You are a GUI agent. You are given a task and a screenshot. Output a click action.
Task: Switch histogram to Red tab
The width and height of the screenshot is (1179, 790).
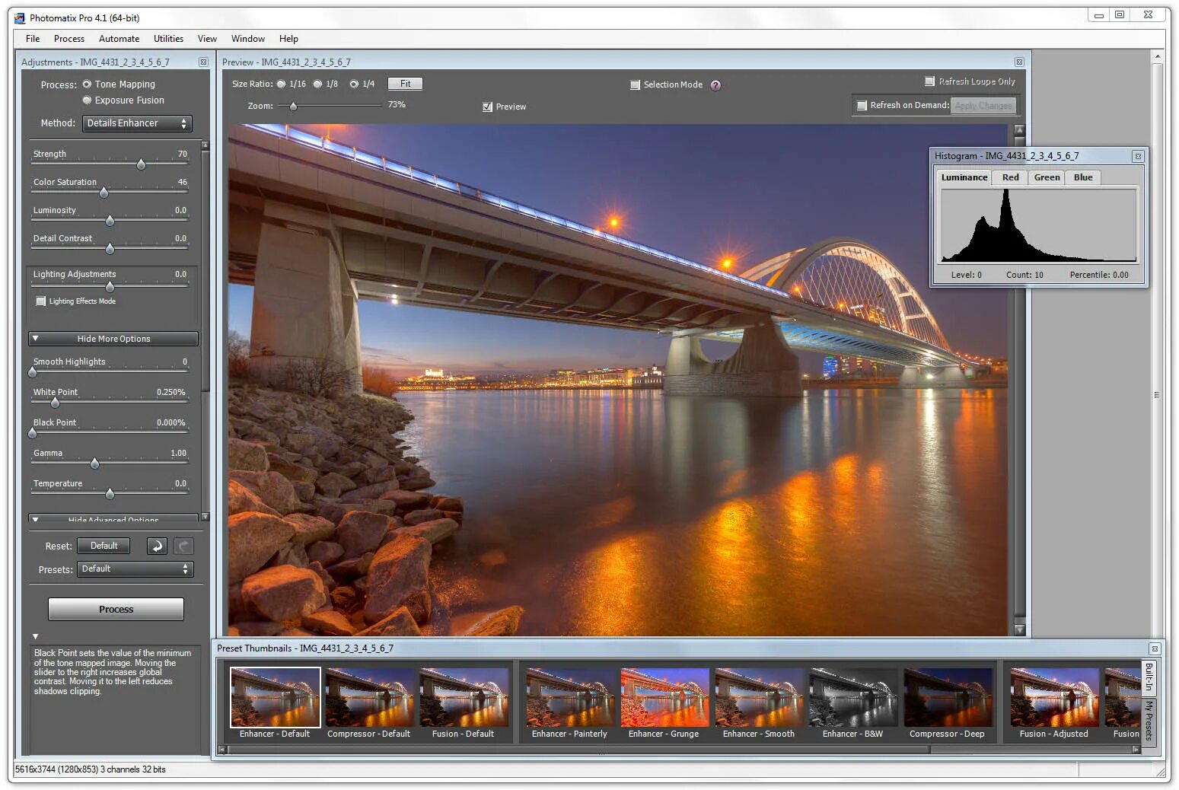coord(1010,177)
